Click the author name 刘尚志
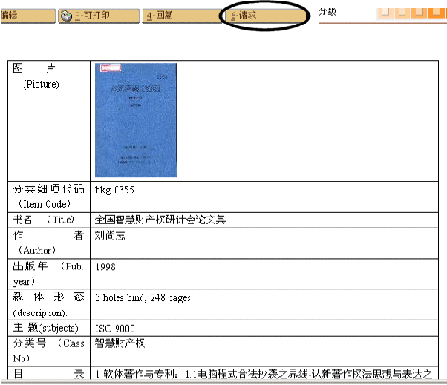This screenshot has height=385, width=447. (110, 236)
